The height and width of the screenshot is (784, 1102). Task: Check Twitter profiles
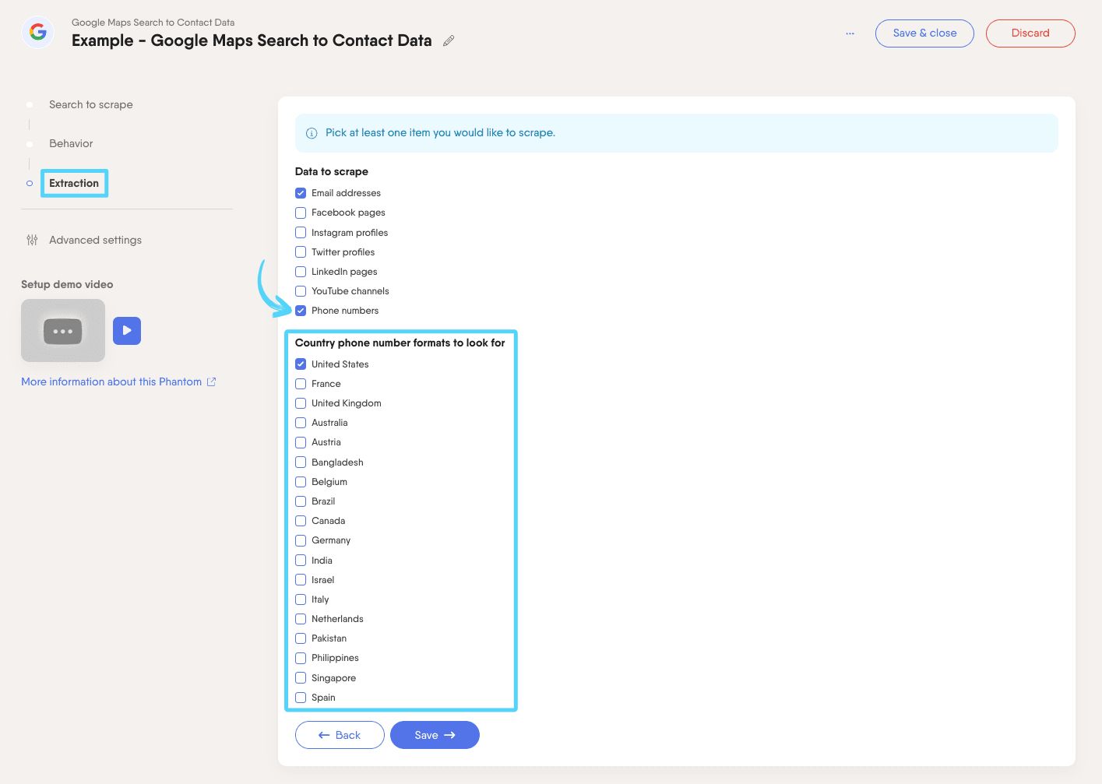point(301,252)
